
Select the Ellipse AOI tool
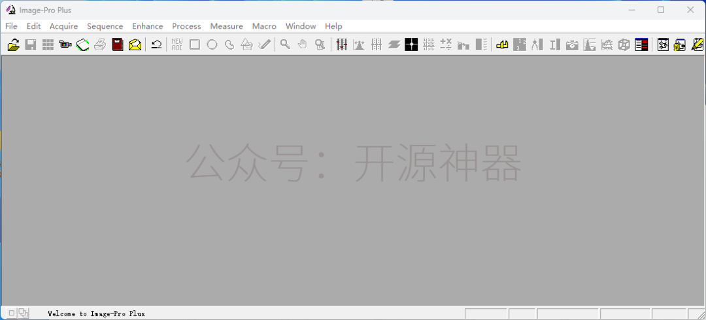[x=212, y=44]
